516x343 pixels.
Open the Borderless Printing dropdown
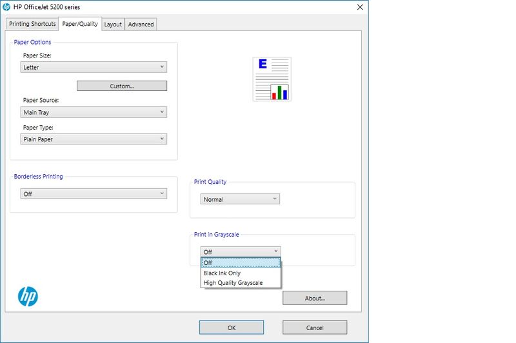pyautogui.click(x=94, y=194)
